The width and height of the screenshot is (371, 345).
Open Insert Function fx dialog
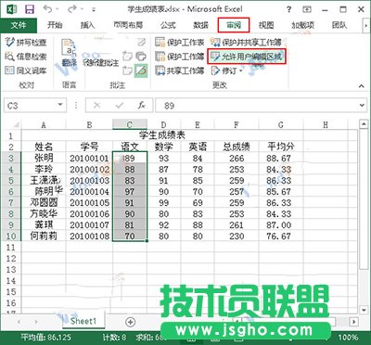click(x=141, y=106)
